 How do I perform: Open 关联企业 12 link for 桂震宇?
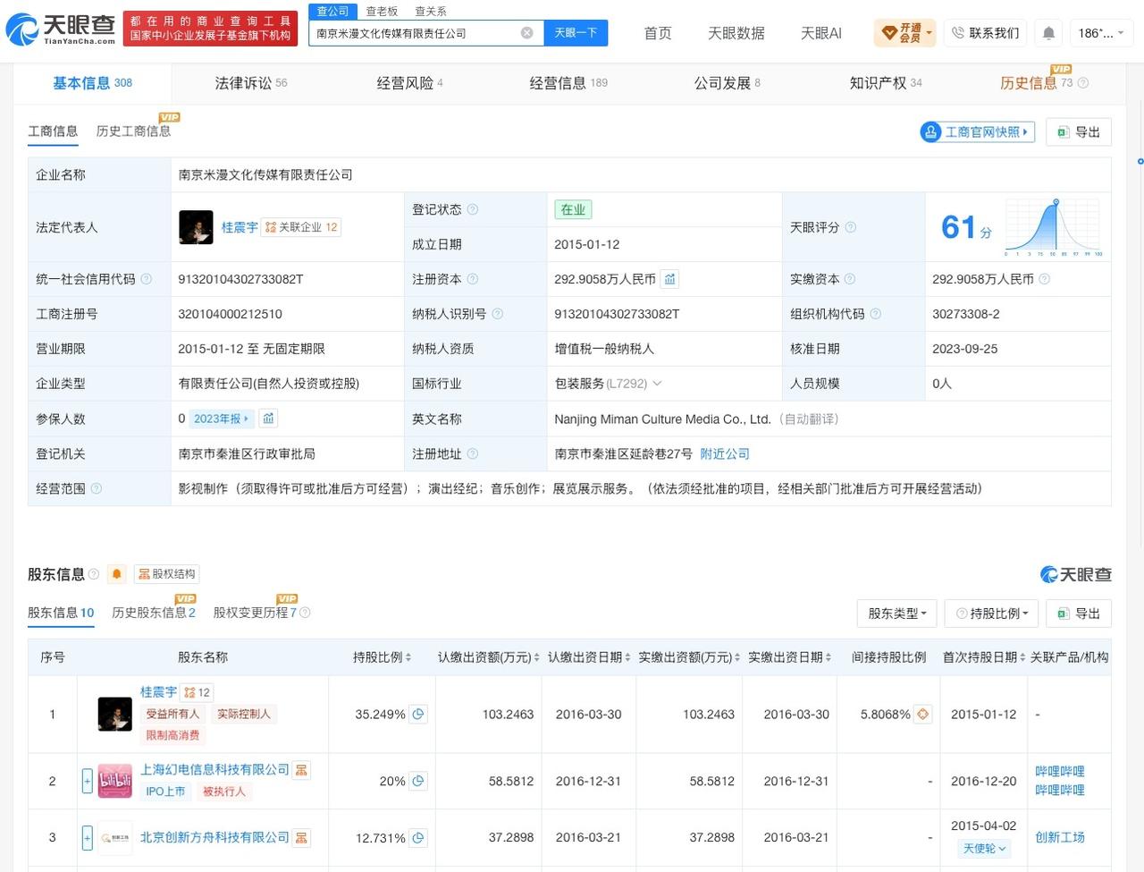302,227
